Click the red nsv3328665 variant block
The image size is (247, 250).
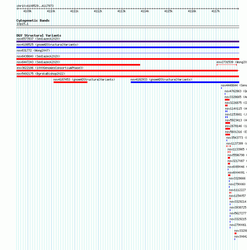(227, 100)
